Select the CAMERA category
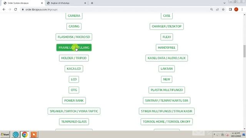Screen dimensions: 246x138 pyautogui.click(x=74, y=16)
